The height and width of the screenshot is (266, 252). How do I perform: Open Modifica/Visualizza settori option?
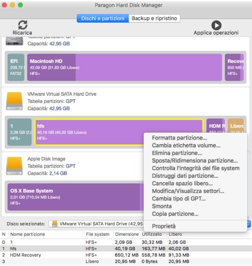click(188, 191)
